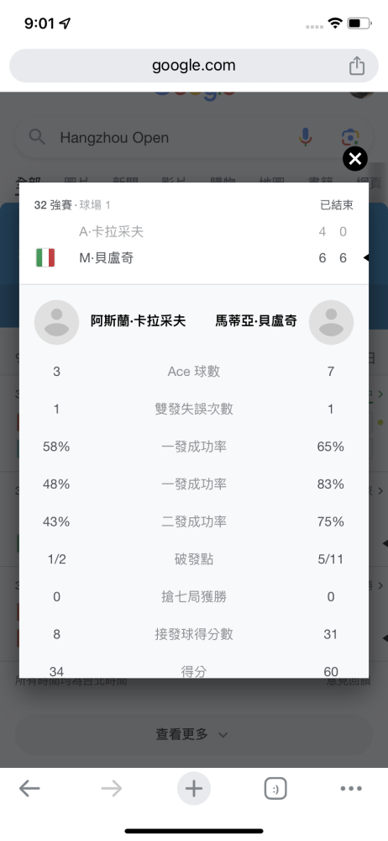Close the match stats popup
Image resolution: width=388 pixels, height=841 pixels.
(354, 159)
